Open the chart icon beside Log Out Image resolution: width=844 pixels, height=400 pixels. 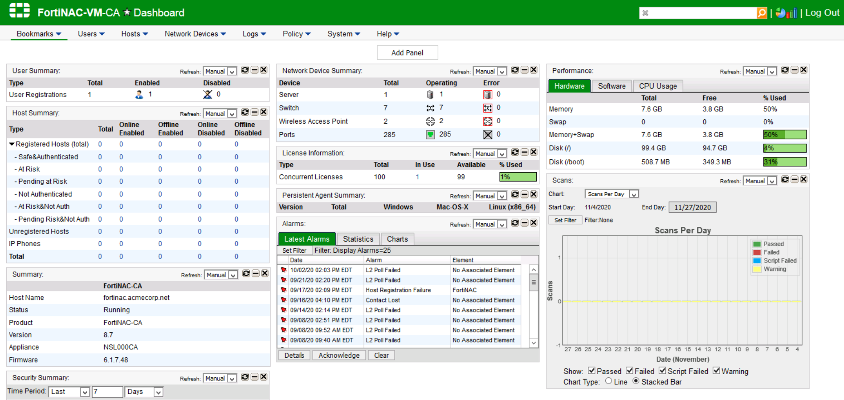pyautogui.click(x=787, y=13)
